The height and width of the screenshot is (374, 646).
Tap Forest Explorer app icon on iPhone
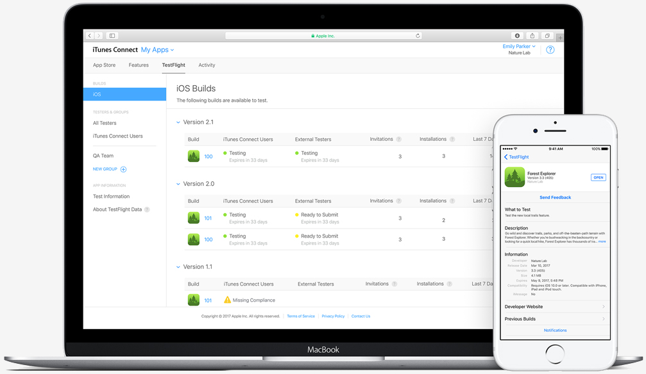pos(514,177)
